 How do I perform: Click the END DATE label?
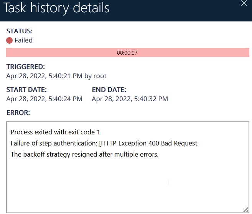109,90
